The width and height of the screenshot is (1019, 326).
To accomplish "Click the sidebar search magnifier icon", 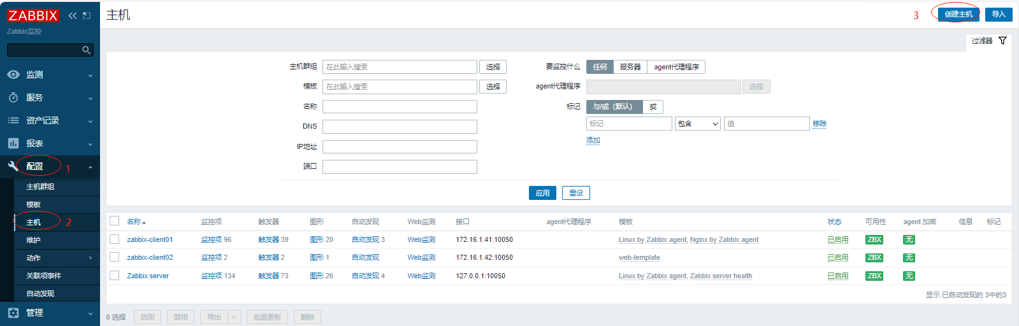I will click(x=86, y=50).
